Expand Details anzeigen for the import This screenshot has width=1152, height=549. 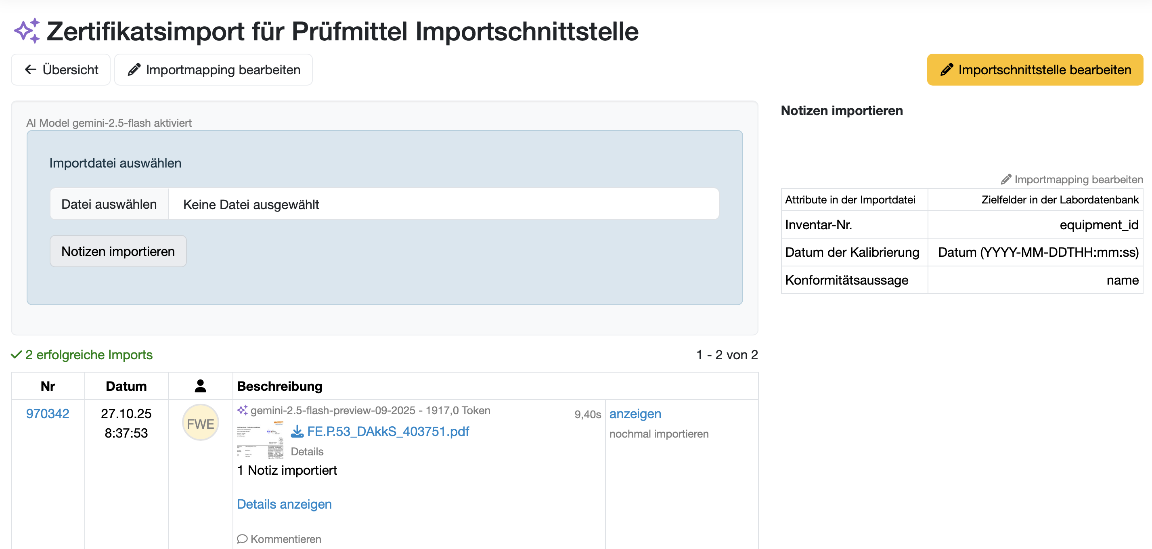pyautogui.click(x=284, y=504)
